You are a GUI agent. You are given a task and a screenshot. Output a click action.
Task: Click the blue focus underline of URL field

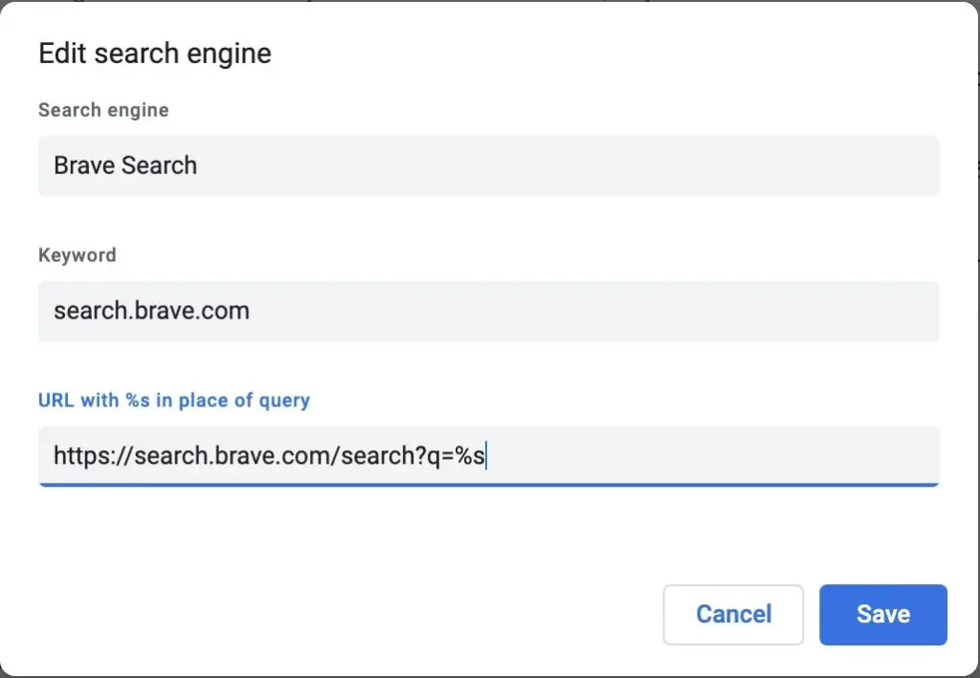tap(489, 485)
